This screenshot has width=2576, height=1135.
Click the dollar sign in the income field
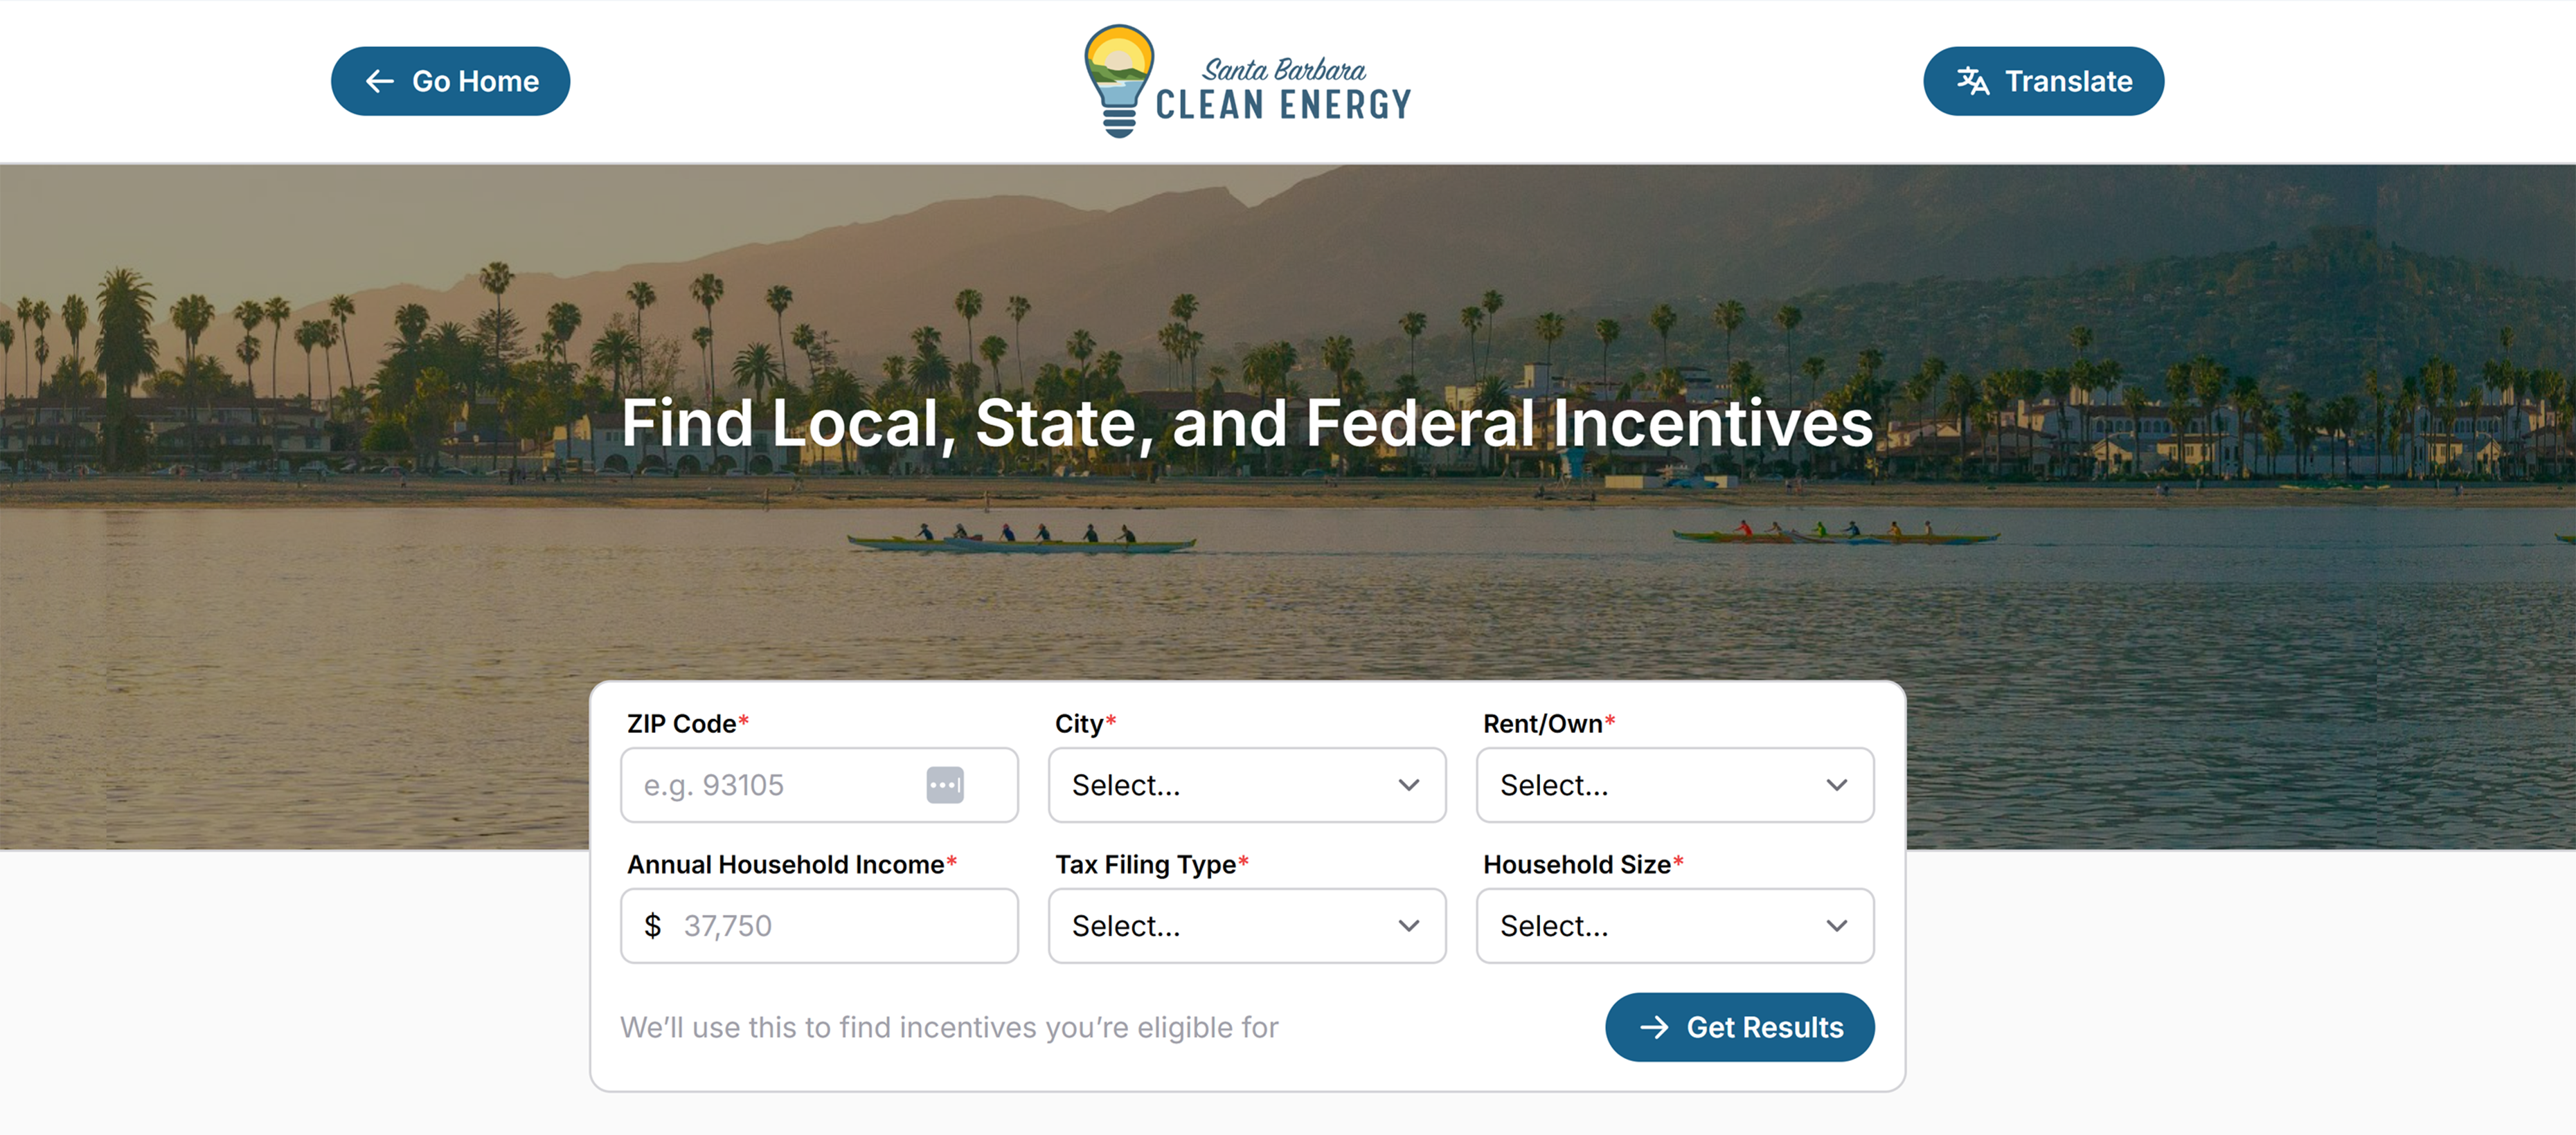[653, 926]
